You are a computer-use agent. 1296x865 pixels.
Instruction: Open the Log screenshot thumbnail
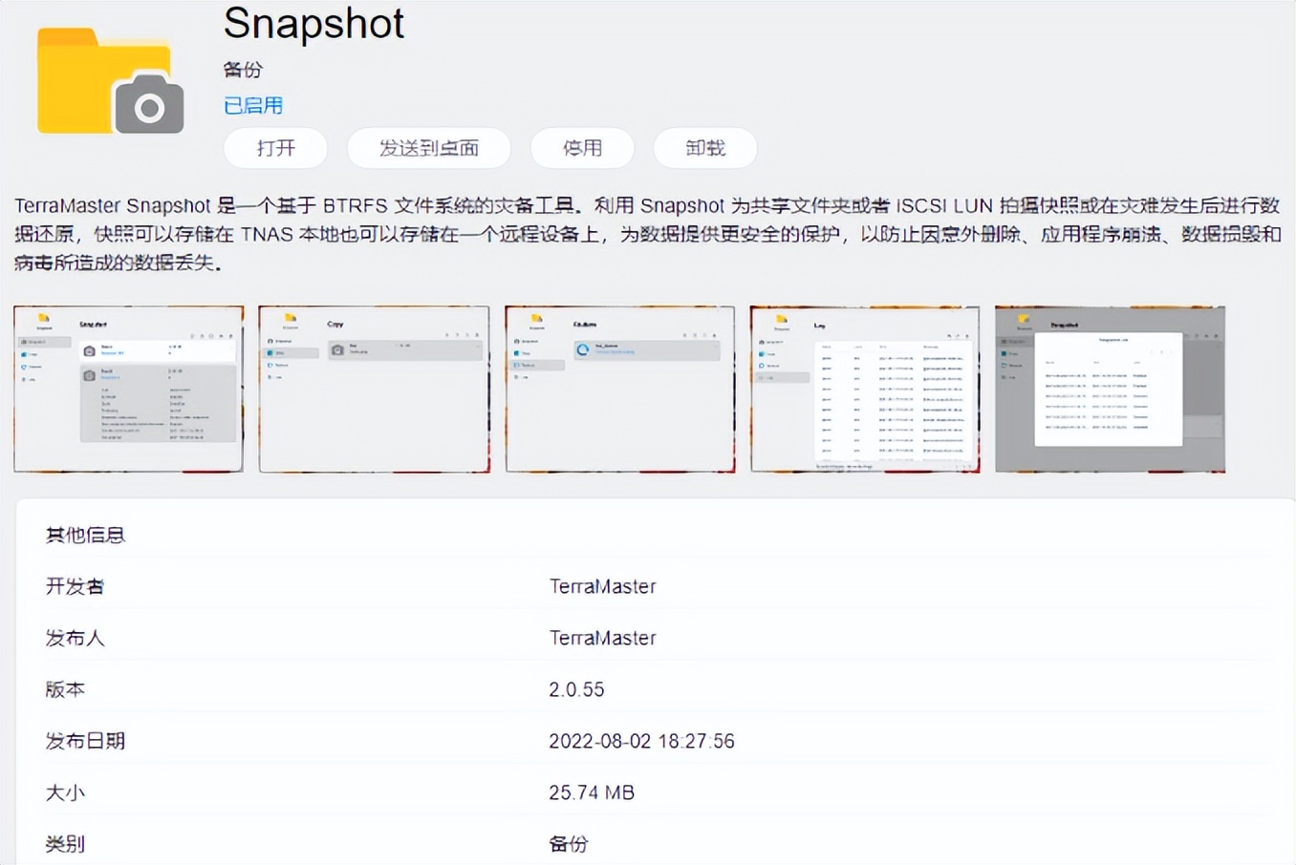pyautogui.click(x=864, y=388)
